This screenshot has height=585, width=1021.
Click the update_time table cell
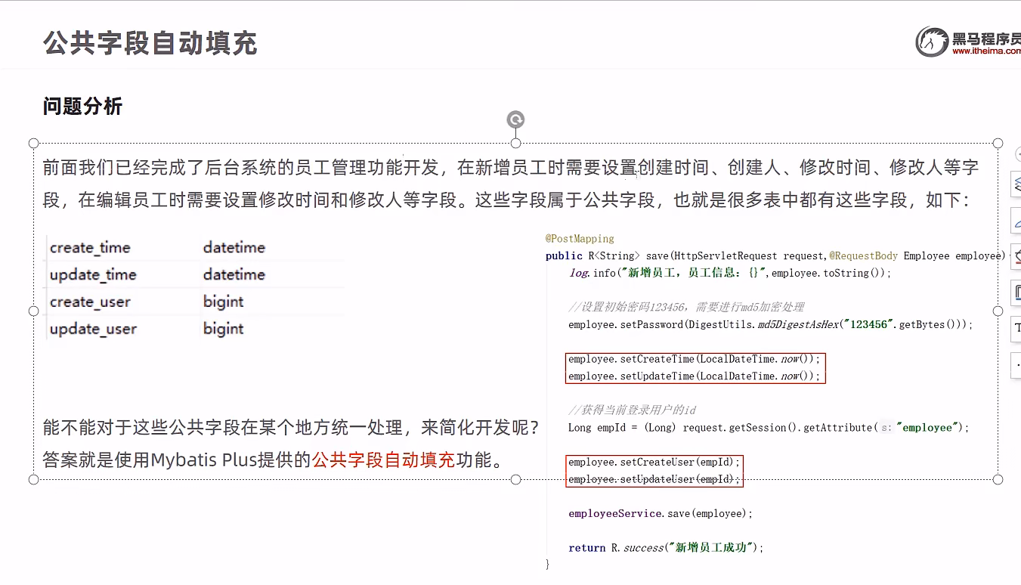click(x=93, y=274)
